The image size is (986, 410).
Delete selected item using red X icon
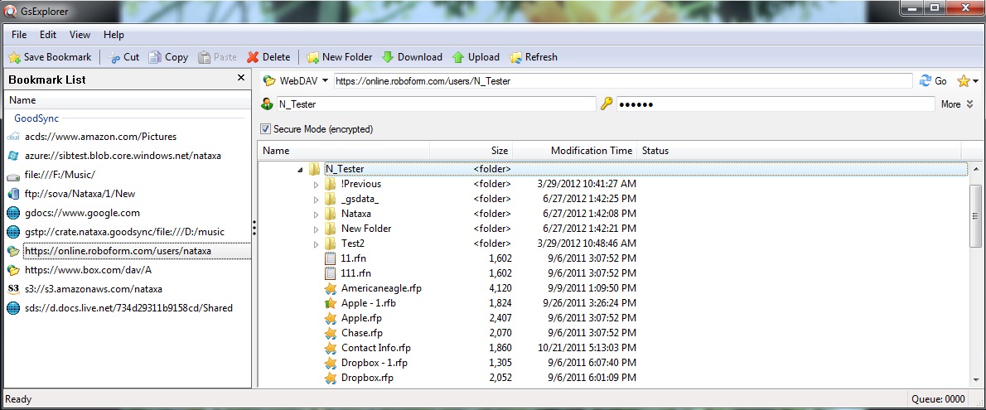coord(253,57)
